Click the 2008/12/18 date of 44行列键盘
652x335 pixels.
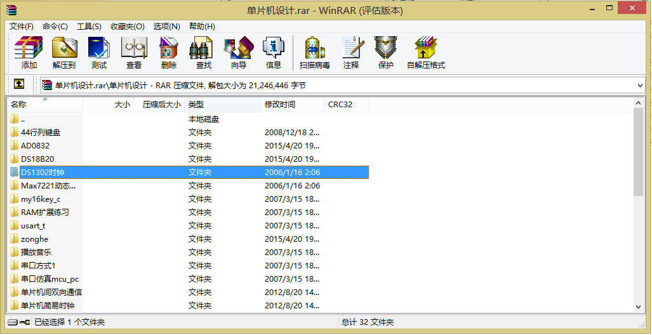pyautogui.click(x=292, y=133)
